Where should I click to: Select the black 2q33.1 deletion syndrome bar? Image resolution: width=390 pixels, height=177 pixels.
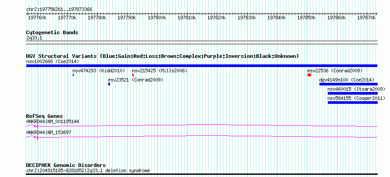click(202, 174)
